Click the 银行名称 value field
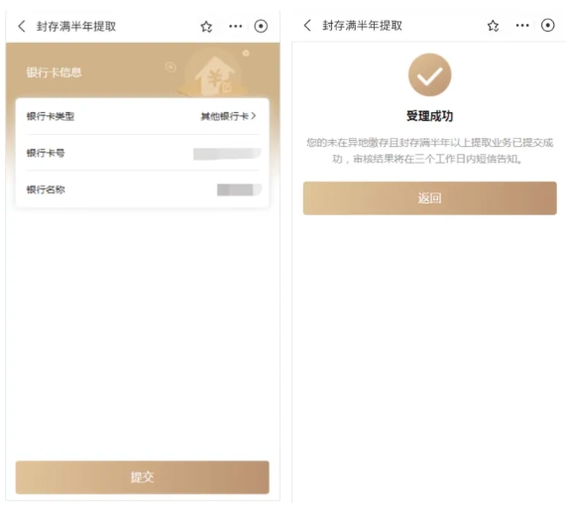Screen dimensions: 566x509 click(x=239, y=190)
